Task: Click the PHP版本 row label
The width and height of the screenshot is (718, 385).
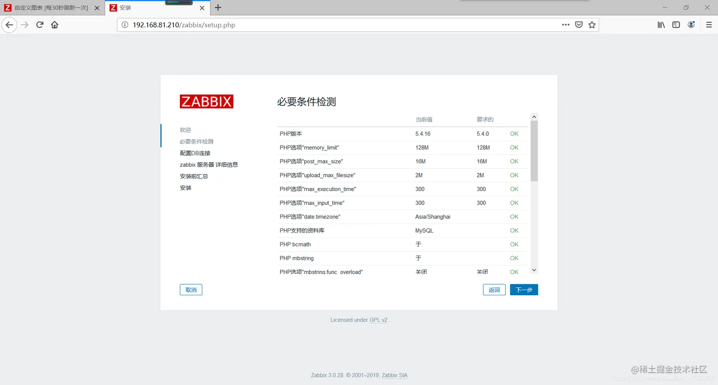Action: [x=291, y=134]
